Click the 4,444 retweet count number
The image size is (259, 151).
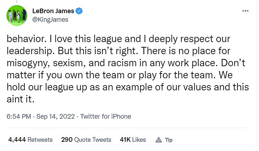pyautogui.click(x=17, y=140)
